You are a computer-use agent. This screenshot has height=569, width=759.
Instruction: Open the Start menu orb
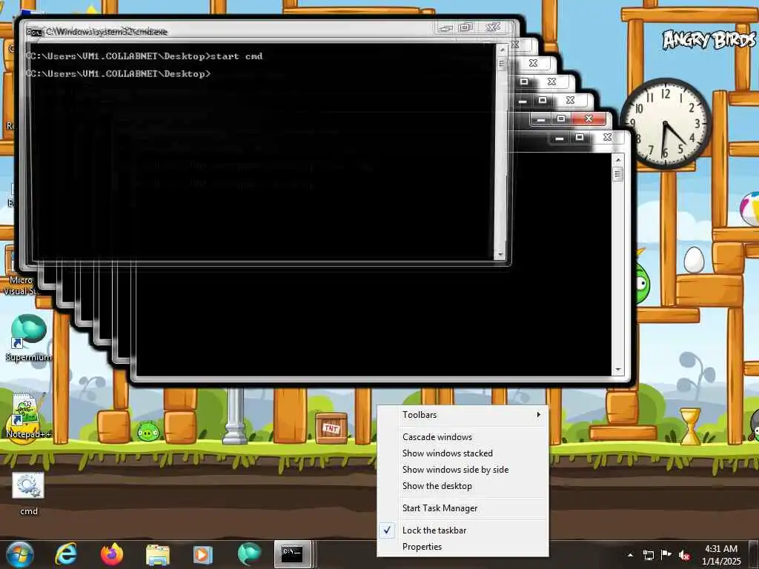point(19,554)
